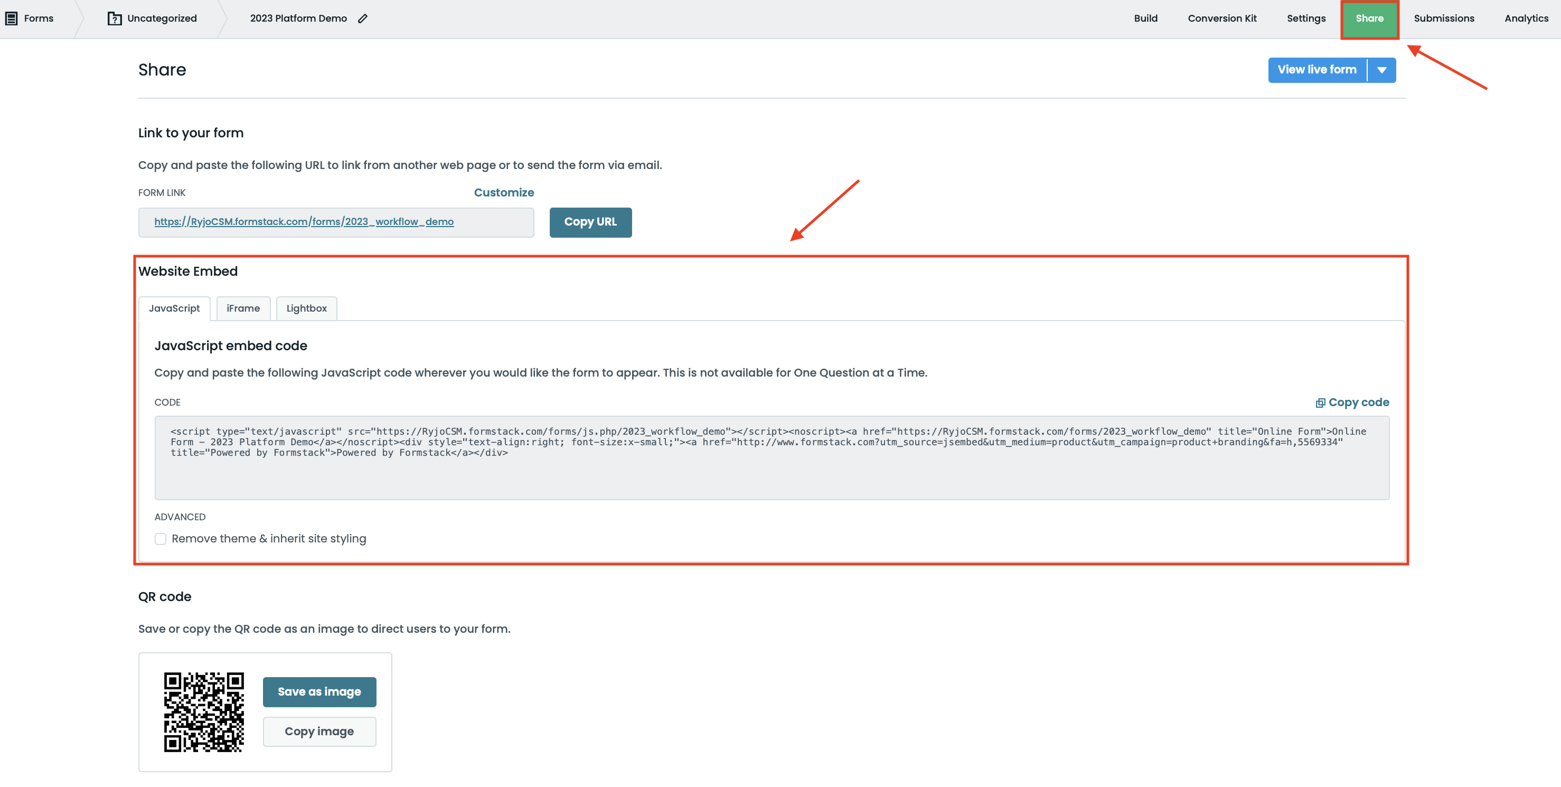Switch to the iFrame embed tab
This screenshot has width=1561, height=787.
[x=243, y=308]
